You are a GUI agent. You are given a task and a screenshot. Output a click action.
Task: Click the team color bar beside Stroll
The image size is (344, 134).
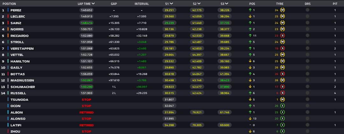pos(8,42)
